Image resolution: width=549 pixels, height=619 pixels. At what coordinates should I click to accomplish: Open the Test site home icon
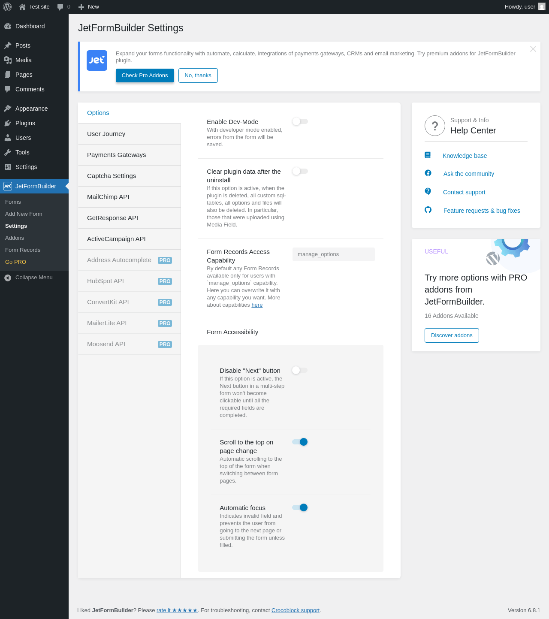pyautogui.click(x=22, y=7)
